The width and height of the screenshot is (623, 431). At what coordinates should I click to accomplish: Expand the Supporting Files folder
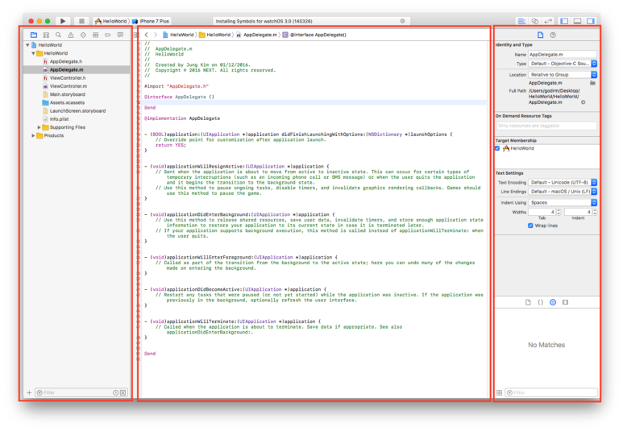tap(39, 127)
